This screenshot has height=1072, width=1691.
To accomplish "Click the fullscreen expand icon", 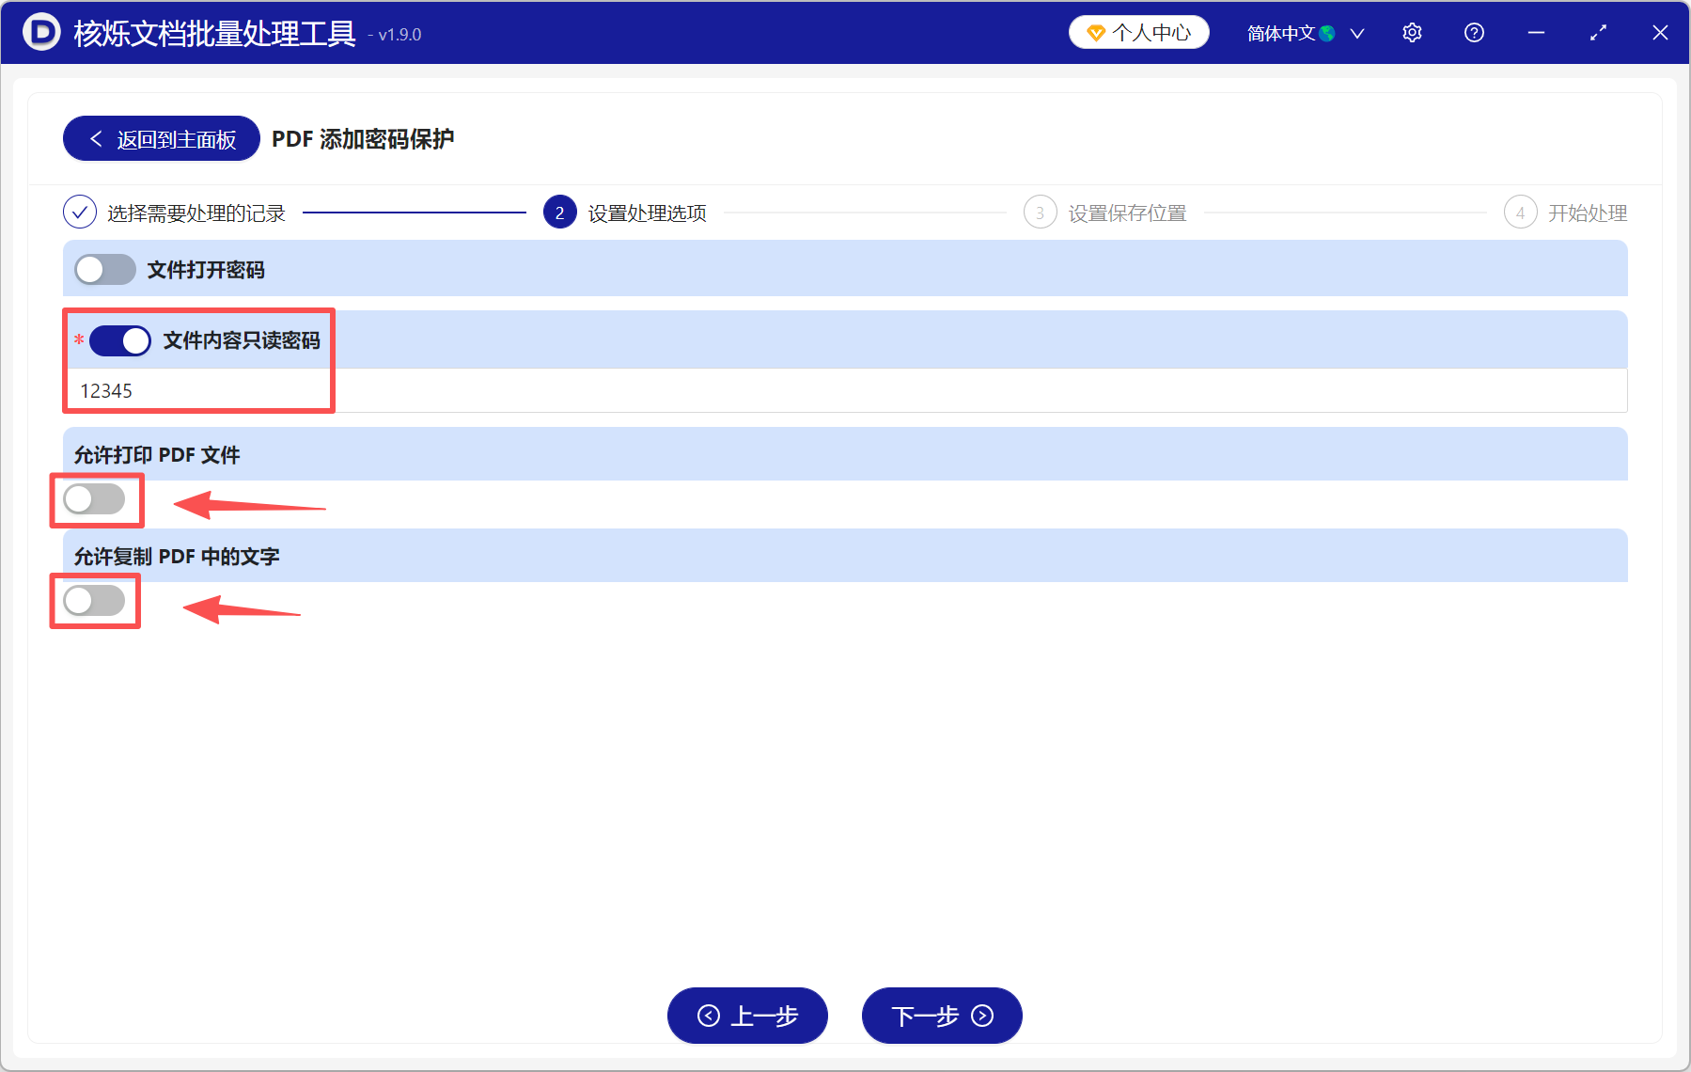I will 1598,32.
